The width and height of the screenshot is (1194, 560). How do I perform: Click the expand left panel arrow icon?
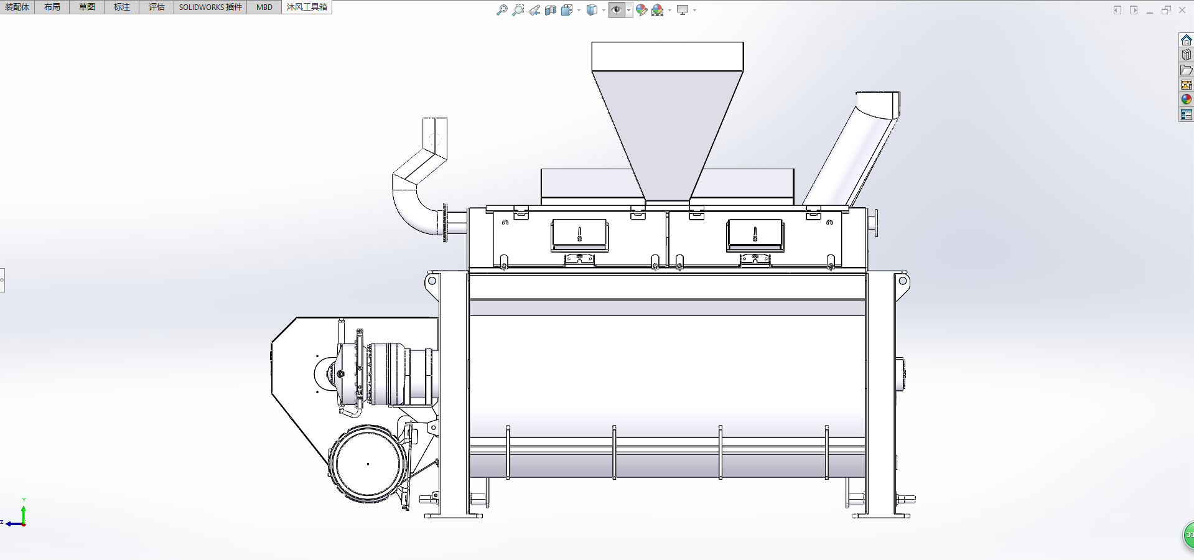[1117, 10]
